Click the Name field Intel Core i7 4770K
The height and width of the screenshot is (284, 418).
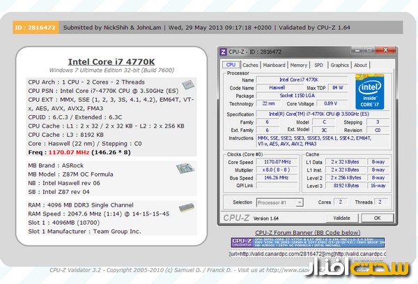click(x=302, y=80)
